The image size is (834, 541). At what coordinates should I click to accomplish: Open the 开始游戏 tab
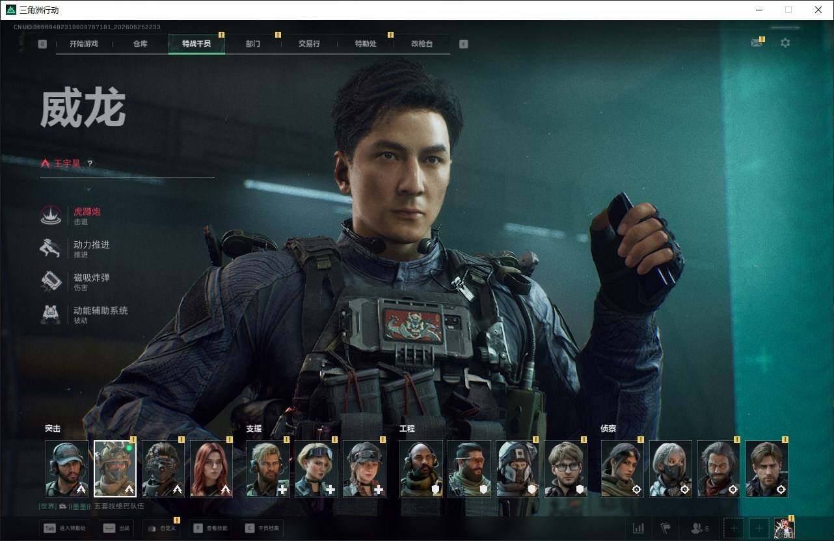[x=84, y=44]
